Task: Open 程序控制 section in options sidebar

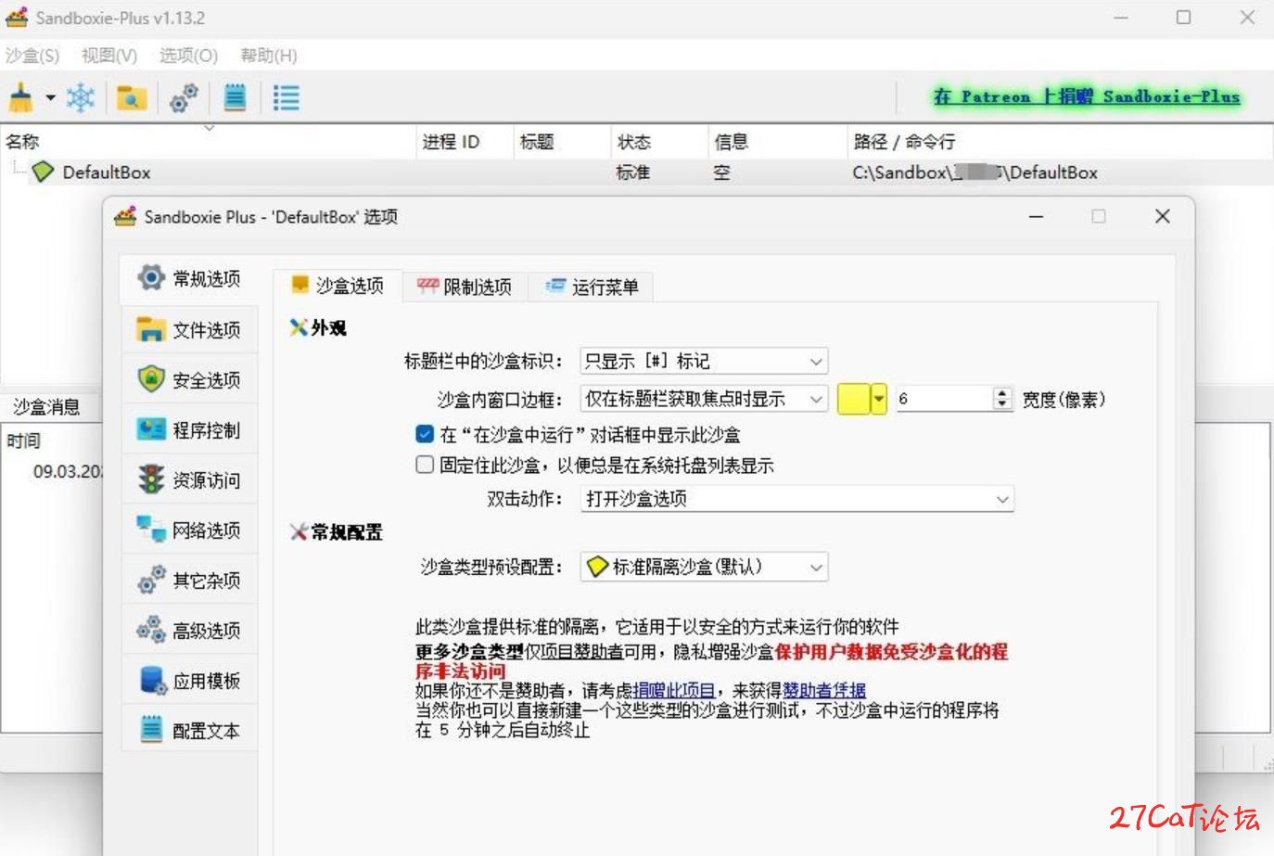Action: pos(190,429)
